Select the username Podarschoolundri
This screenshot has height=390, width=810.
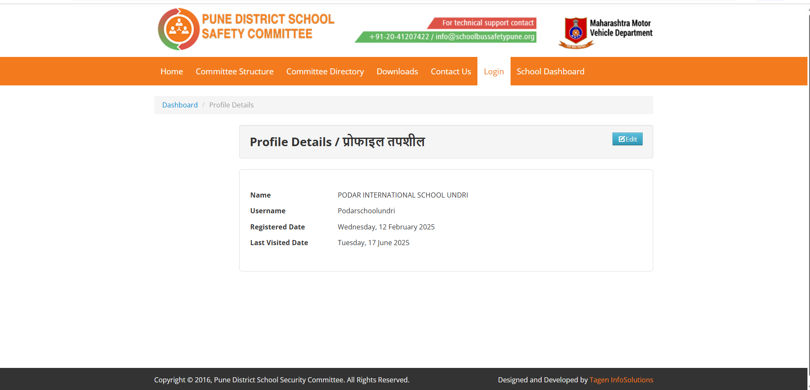coord(366,211)
